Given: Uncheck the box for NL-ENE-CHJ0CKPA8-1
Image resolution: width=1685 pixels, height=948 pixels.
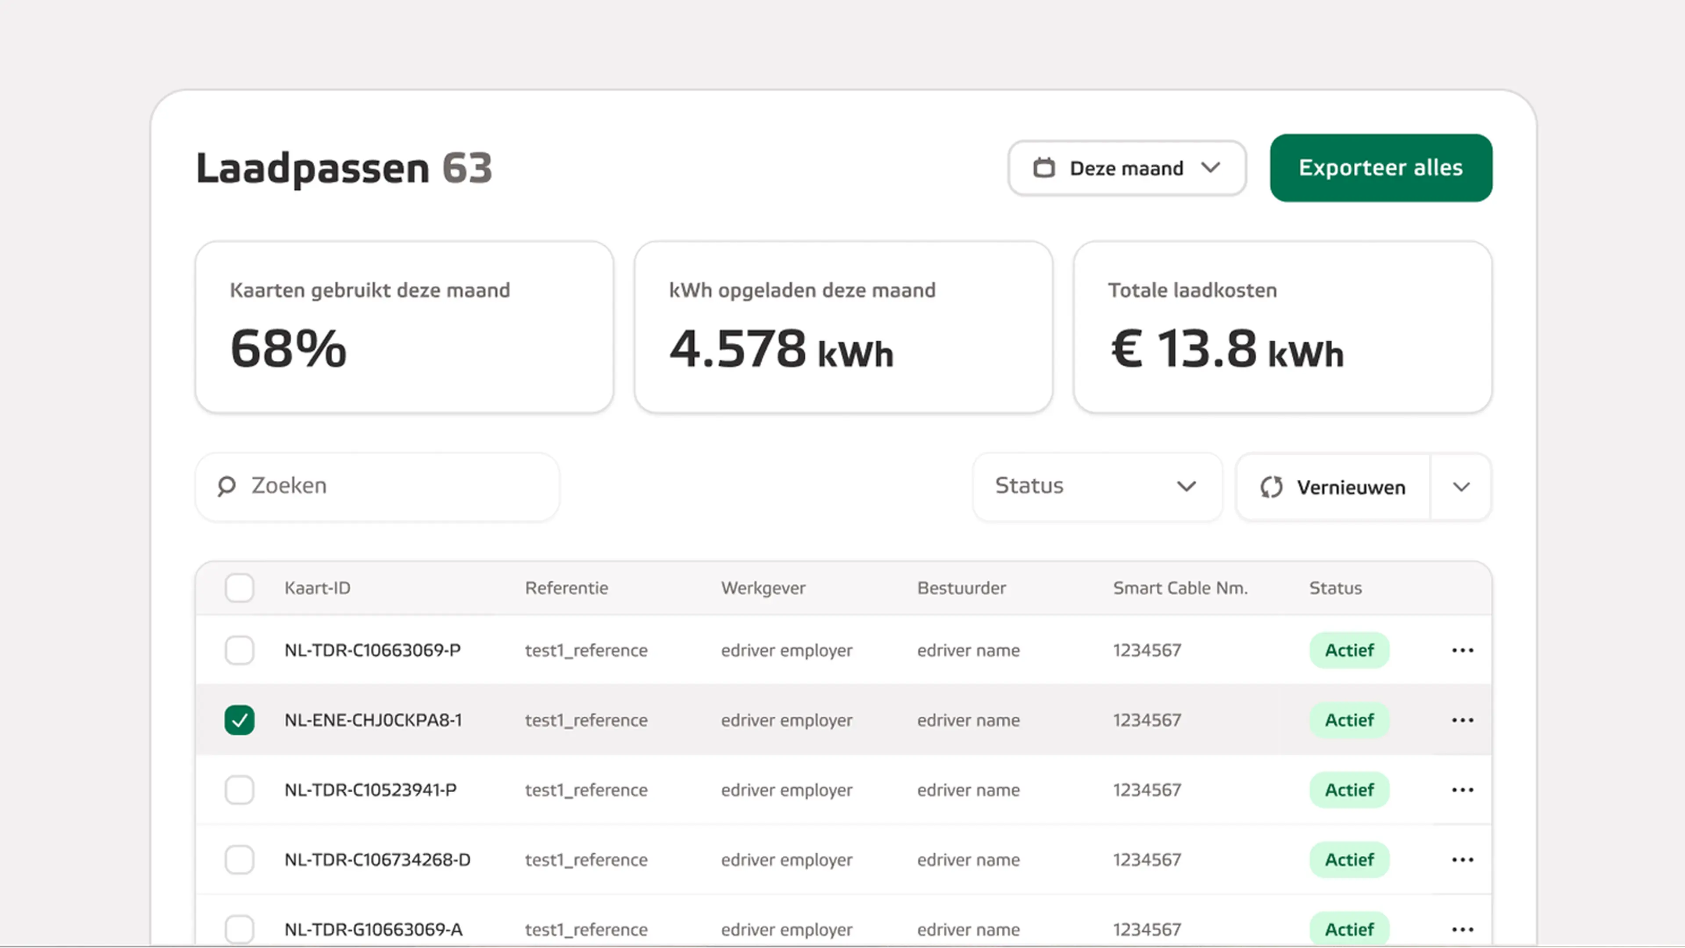Looking at the screenshot, I should (240, 720).
